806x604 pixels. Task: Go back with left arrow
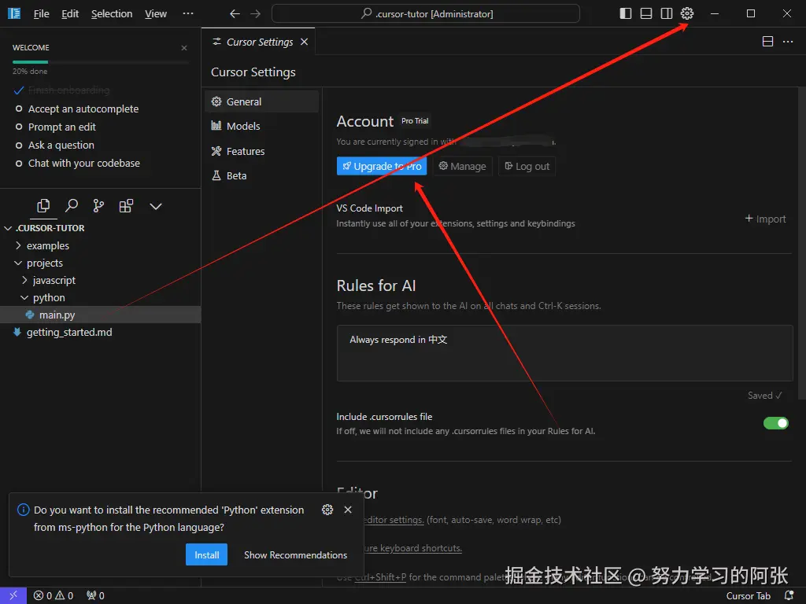coord(235,14)
